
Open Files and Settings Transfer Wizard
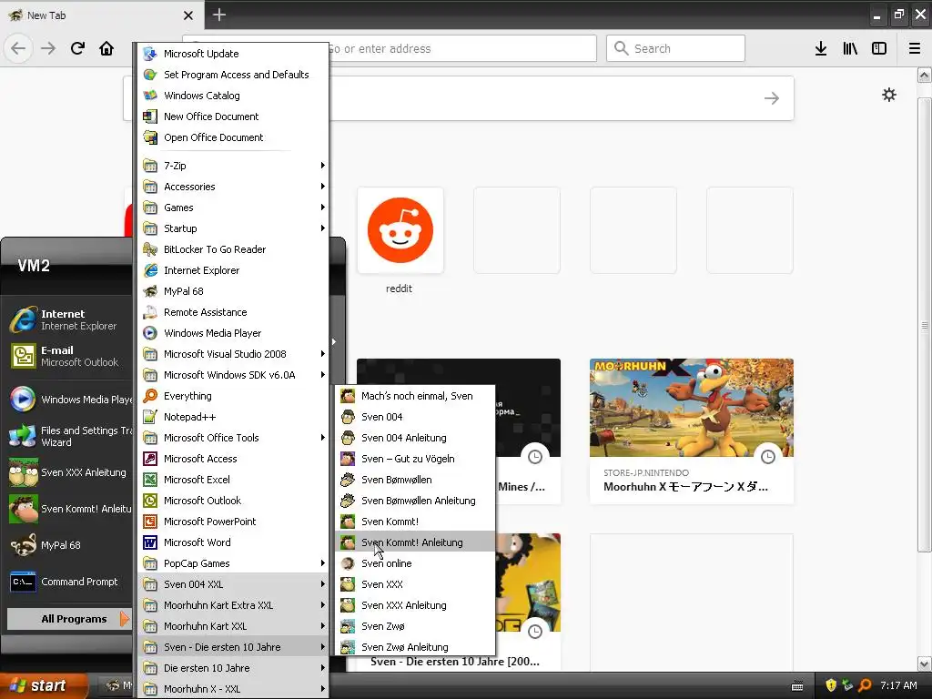click(69, 436)
